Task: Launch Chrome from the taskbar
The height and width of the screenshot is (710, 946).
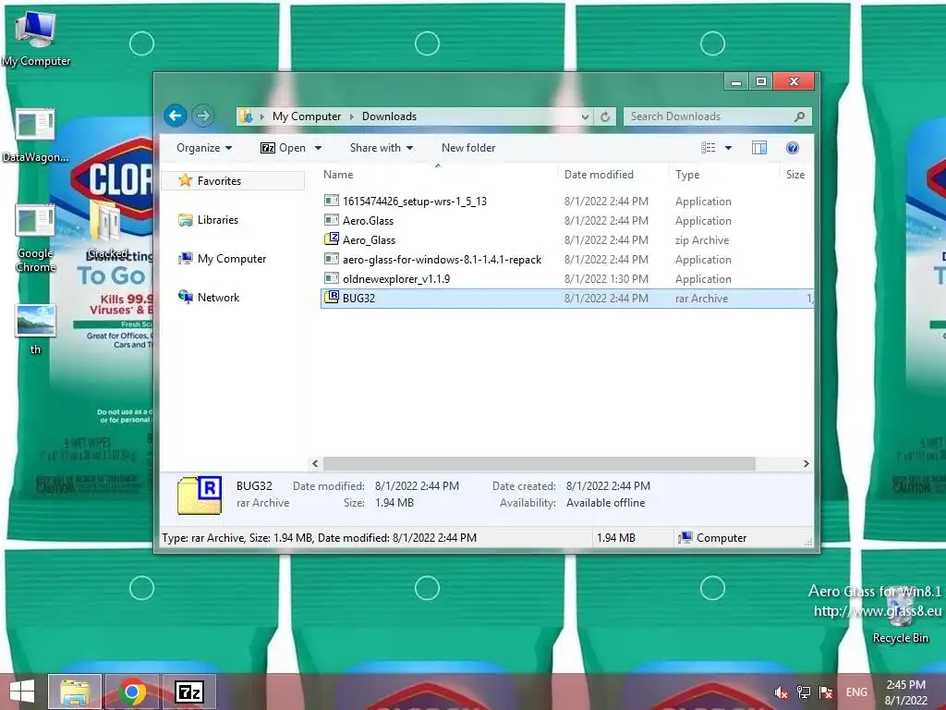Action: coord(132,692)
